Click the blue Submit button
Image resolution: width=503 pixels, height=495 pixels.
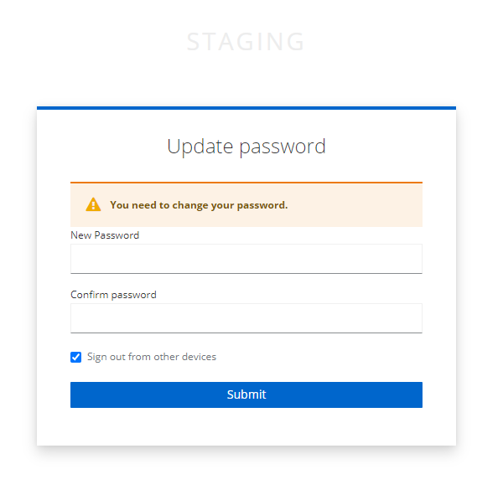[246, 394]
